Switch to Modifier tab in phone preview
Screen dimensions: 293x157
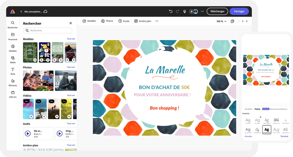248,109
